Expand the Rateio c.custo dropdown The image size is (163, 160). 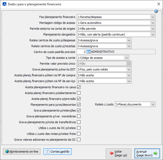click(x=135, y=104)
